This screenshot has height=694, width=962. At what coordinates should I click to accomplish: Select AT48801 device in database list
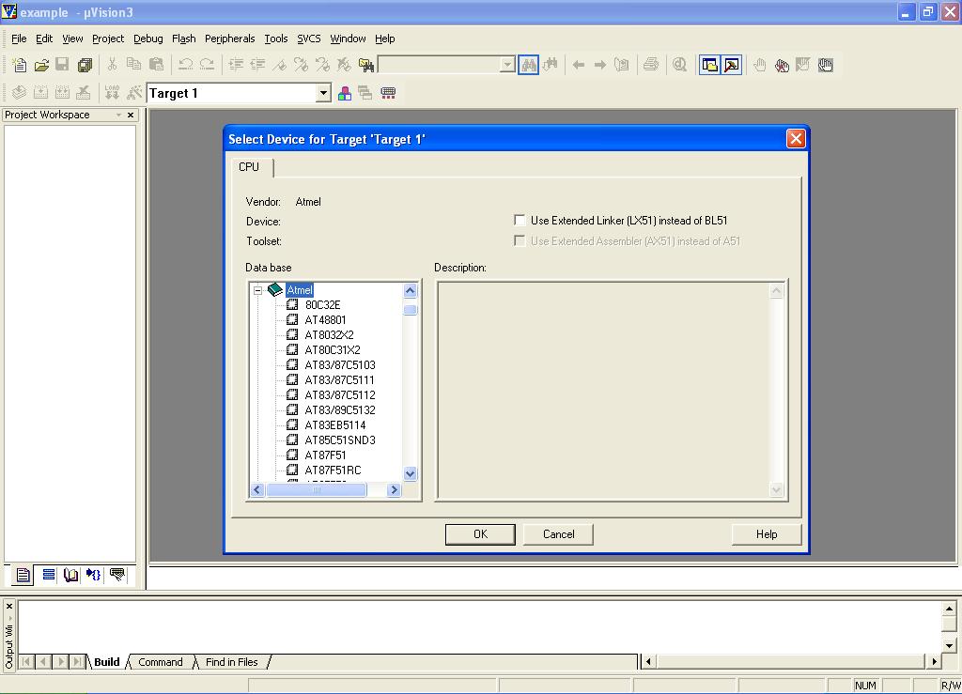pyautogui.click(x=326, y=320)
